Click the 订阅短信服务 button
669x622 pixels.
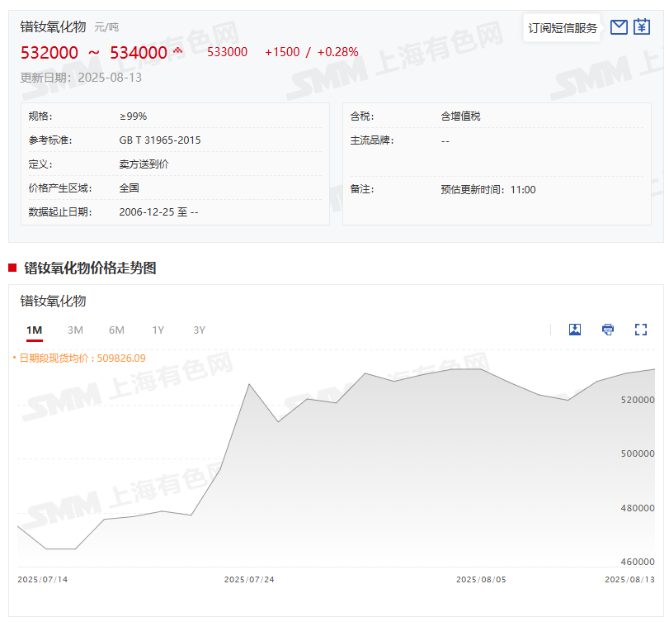point(563,28)
